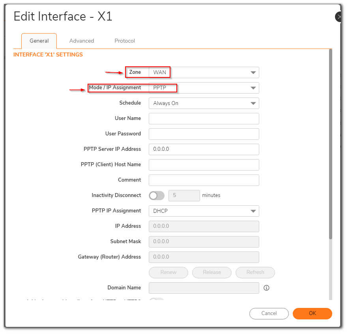Expand the Schedule dropdown set to Always On
Image resolution: width=348 pixels, height=334 pixels.
click(x=204, y=103)
